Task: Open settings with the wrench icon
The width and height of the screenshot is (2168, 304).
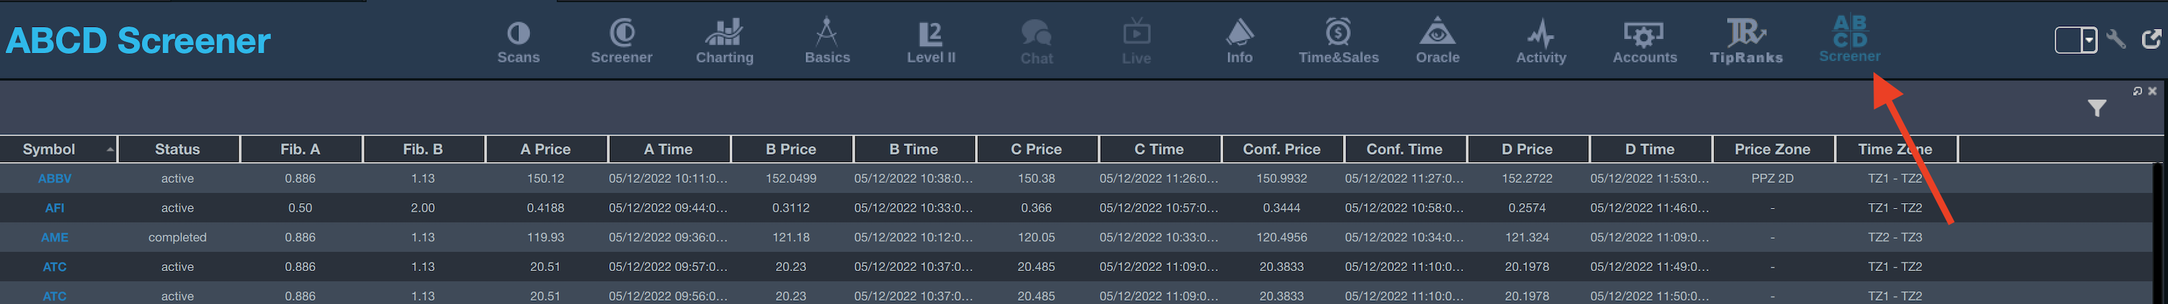Action: click(x=2117, y=40)
